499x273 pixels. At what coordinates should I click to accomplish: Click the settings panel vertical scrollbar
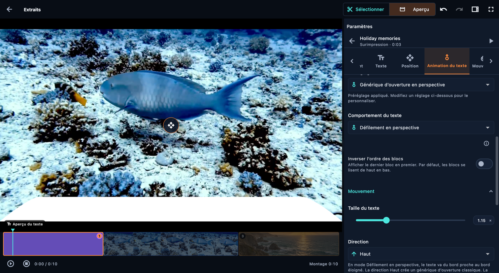[497, 171]
